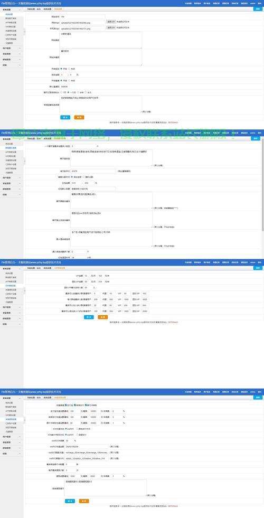Toggle the bank card transfer recharge checkbox
Image resolution: width=264 pixels, height=518 pixels.
[x=86, y=404]
